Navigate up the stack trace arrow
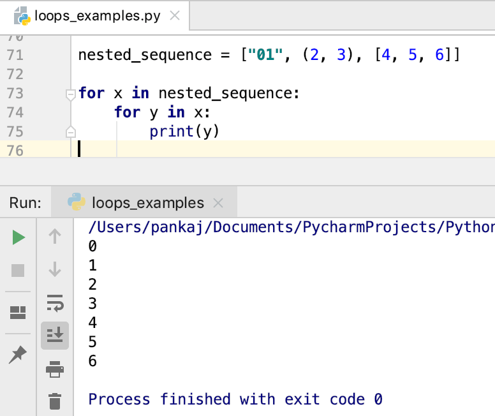Image resolution: width=495 pixels, height=416 pixels. pos(55,236)
